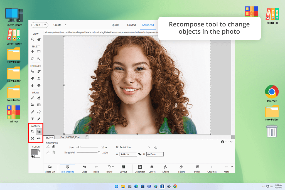Click the Paint Bucket tool
285x190 pixels.
pyautogui.click(x=33, y=105)
